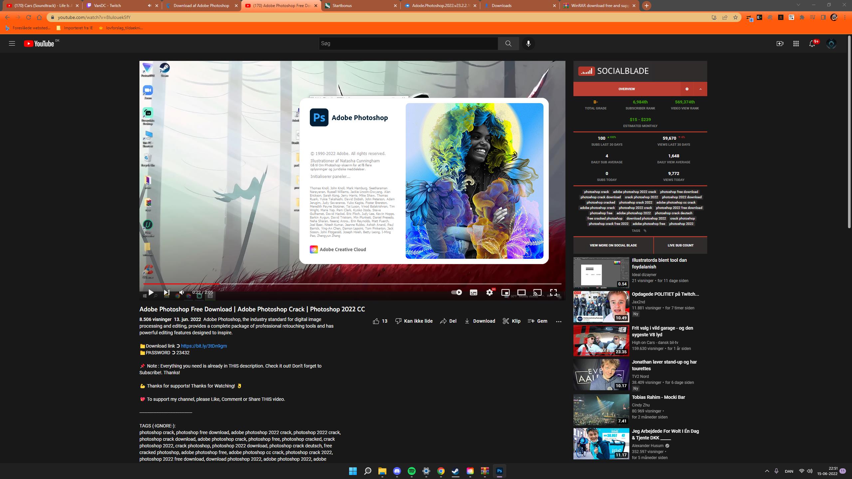
Task: Switch to the WinRAR download tab
Action: coord(596,6)
